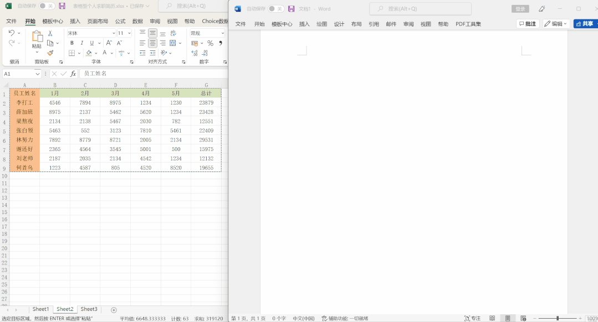Screen dimensions: 598x322
Task: Click the Cut scissors icon in Excel
Action: [50, 33]
